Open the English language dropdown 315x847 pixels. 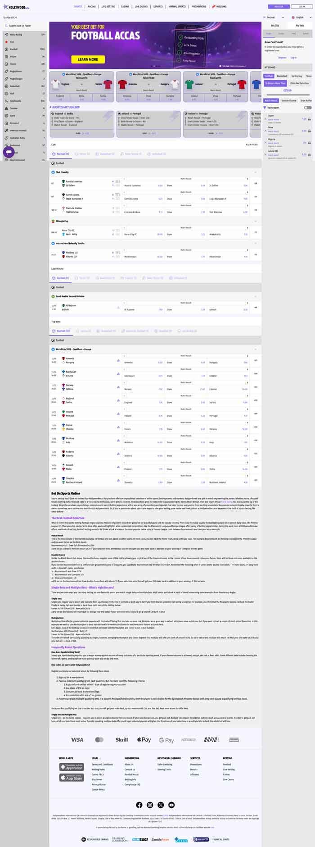coord(299,18)
